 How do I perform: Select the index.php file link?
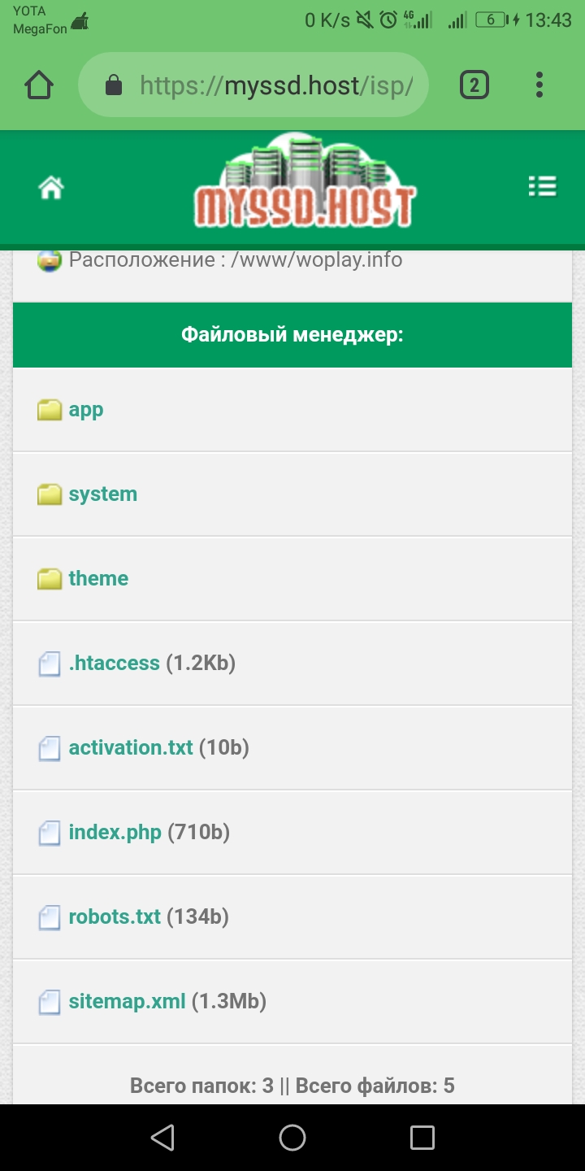pos(115,833)
